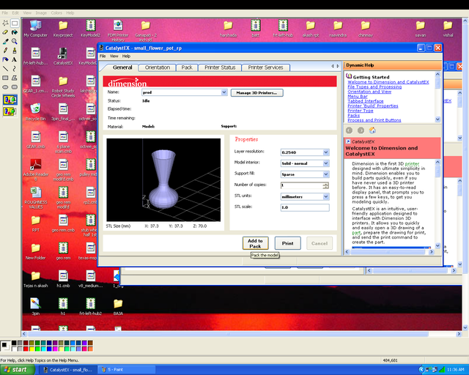
Task: Select the rectangular Select tool in Paint
Action: click(x=15, y=23)
